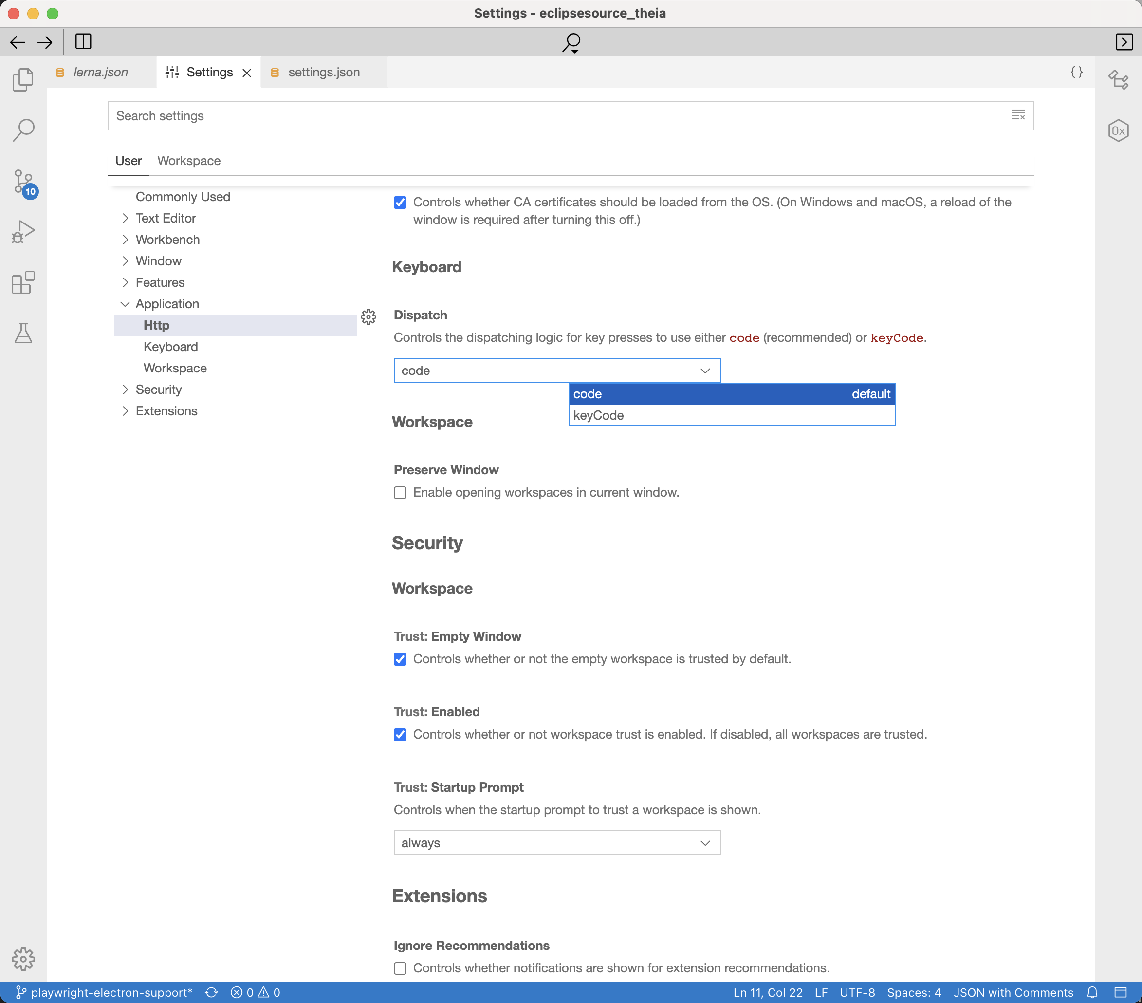The width and height of the screenshot is (1142, 1003).
Task: Switch to the Workspace settings tab
Action: (x=188, y=161)
